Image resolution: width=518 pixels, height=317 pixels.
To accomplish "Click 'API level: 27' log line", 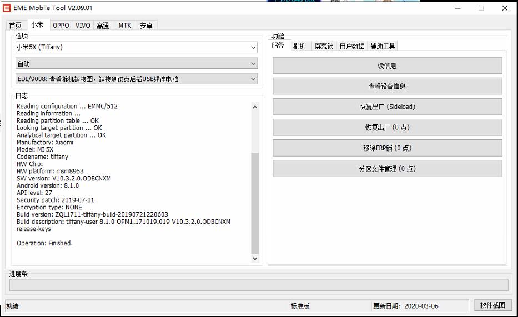I will click(x=34, y=193).
